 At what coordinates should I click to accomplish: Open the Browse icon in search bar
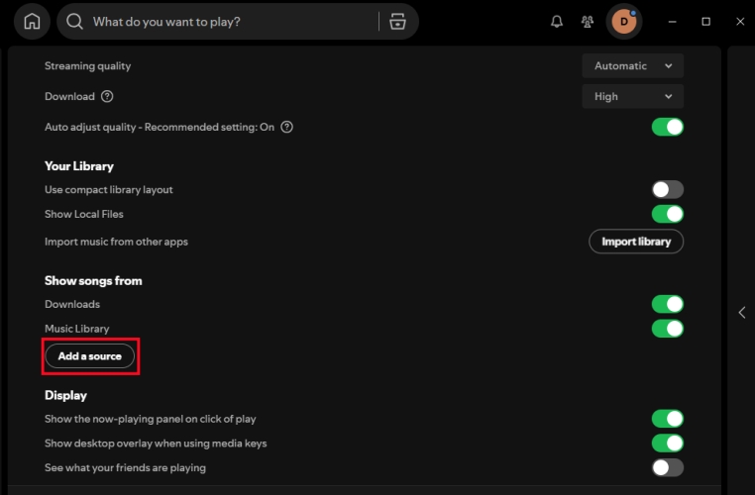397,21
